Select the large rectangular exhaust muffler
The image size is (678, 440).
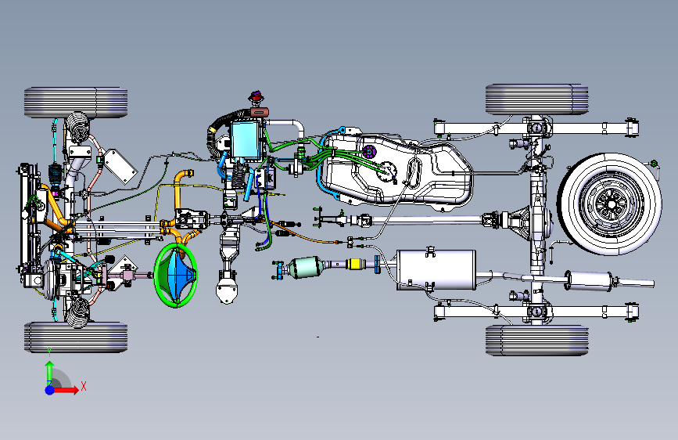click(x=436, y=270)
